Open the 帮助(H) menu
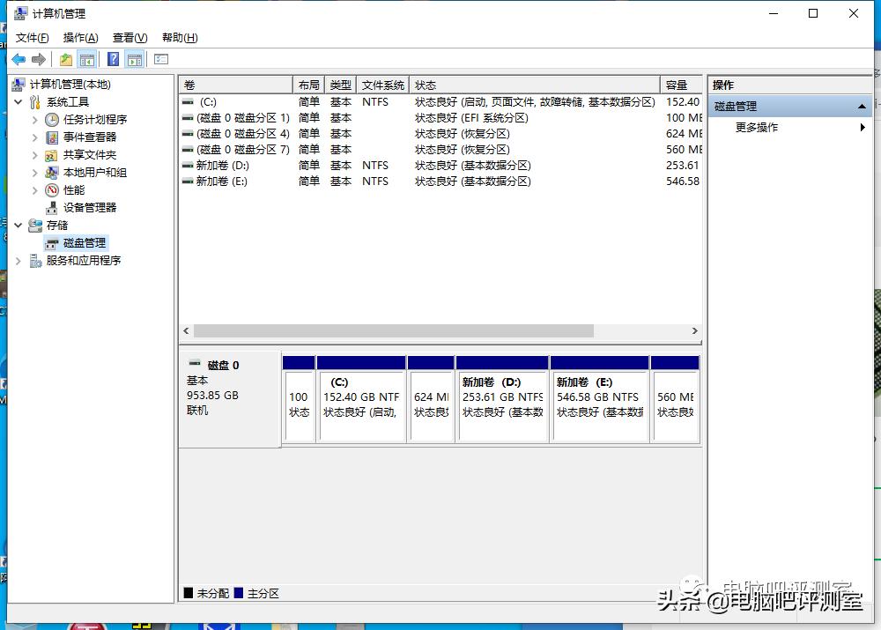881x630 pixels. [x=180, y=38]
